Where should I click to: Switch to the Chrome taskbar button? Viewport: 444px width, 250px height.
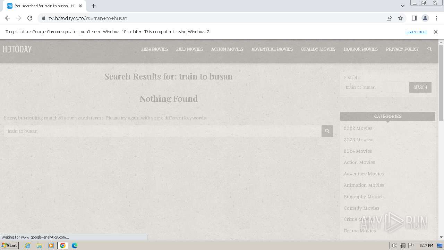point(63,245)
